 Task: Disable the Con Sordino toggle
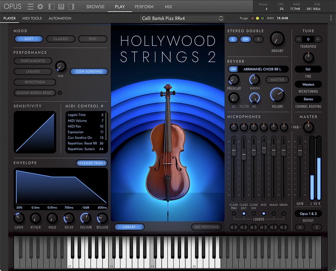[89, 71]
